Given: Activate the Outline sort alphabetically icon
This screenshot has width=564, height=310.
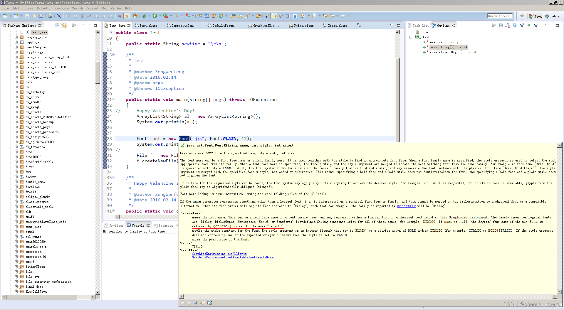Looking at the screenshot, I should click(x=507, y=26).
